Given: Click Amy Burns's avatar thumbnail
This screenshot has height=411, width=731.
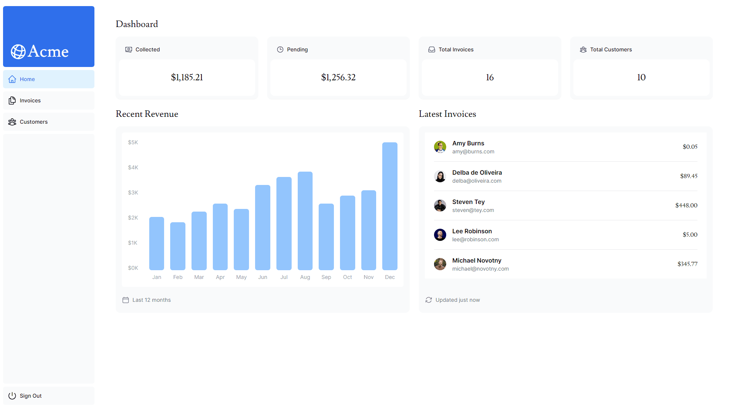Looking at the screenshot, I should pyautogui.click(x=440, y=147).
